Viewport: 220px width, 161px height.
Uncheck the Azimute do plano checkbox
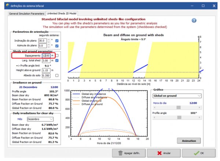click(x=57, y=45)
